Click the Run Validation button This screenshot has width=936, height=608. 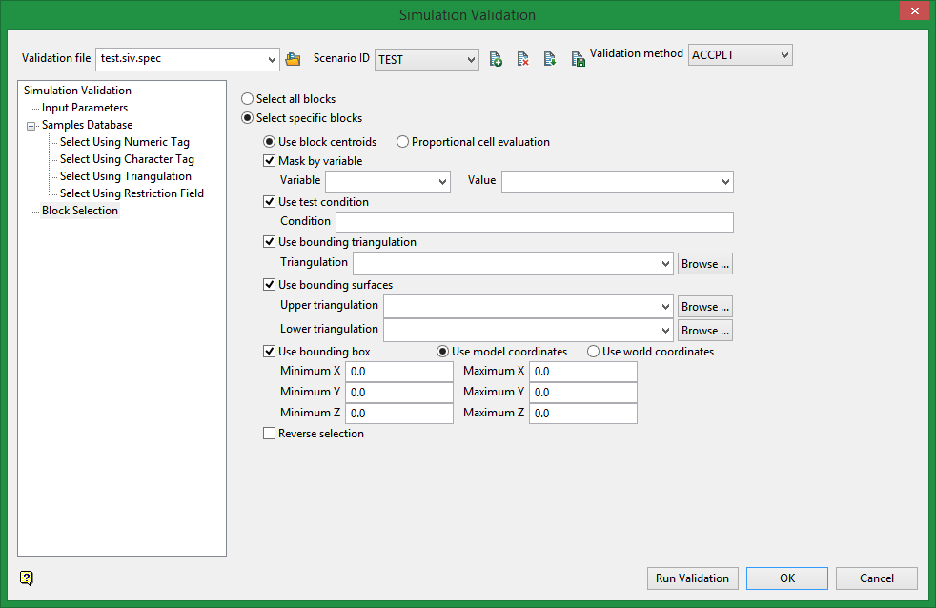pyautogui.click(x=692, y=578)
